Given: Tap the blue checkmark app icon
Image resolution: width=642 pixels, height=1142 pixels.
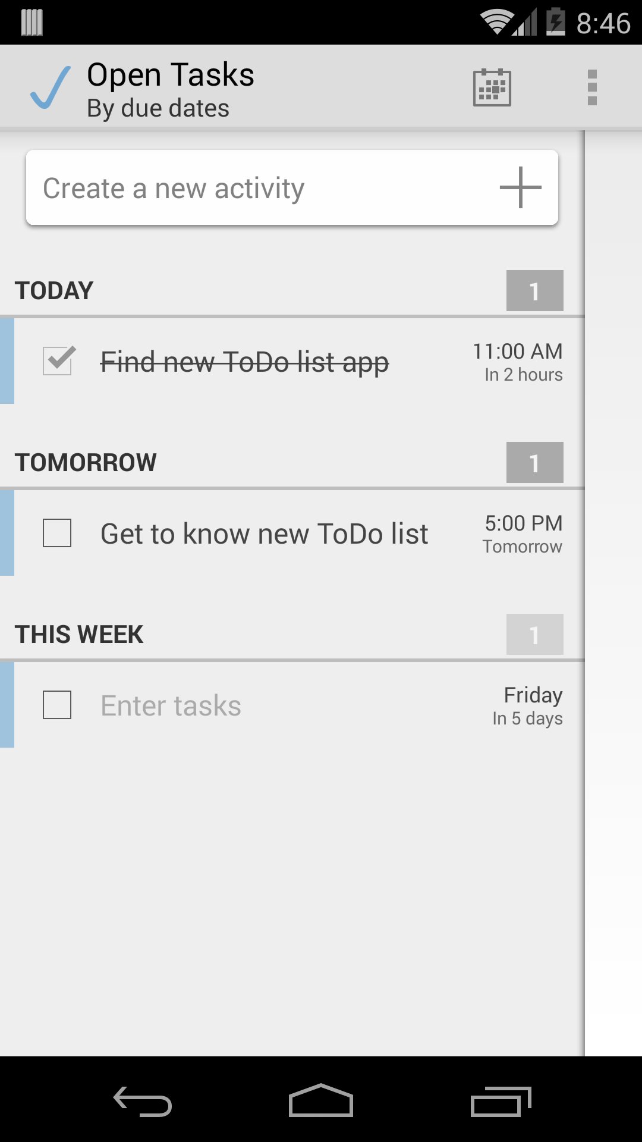Looking at the screenshot, I should point(51,87).
